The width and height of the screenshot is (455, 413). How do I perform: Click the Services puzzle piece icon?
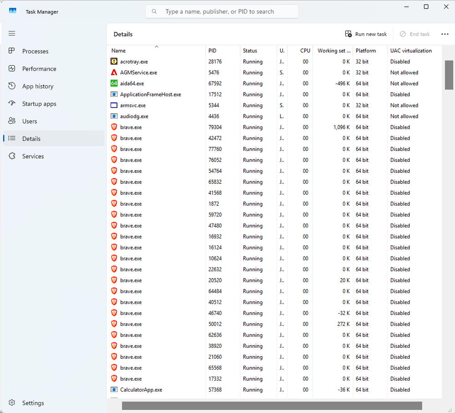(11, 156)
